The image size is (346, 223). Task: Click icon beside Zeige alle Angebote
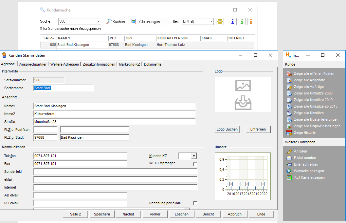point(289,80)
